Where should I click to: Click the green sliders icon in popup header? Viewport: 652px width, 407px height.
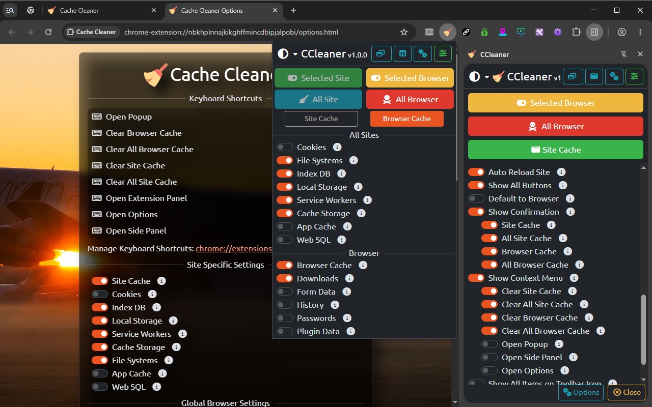click(443, 53)
